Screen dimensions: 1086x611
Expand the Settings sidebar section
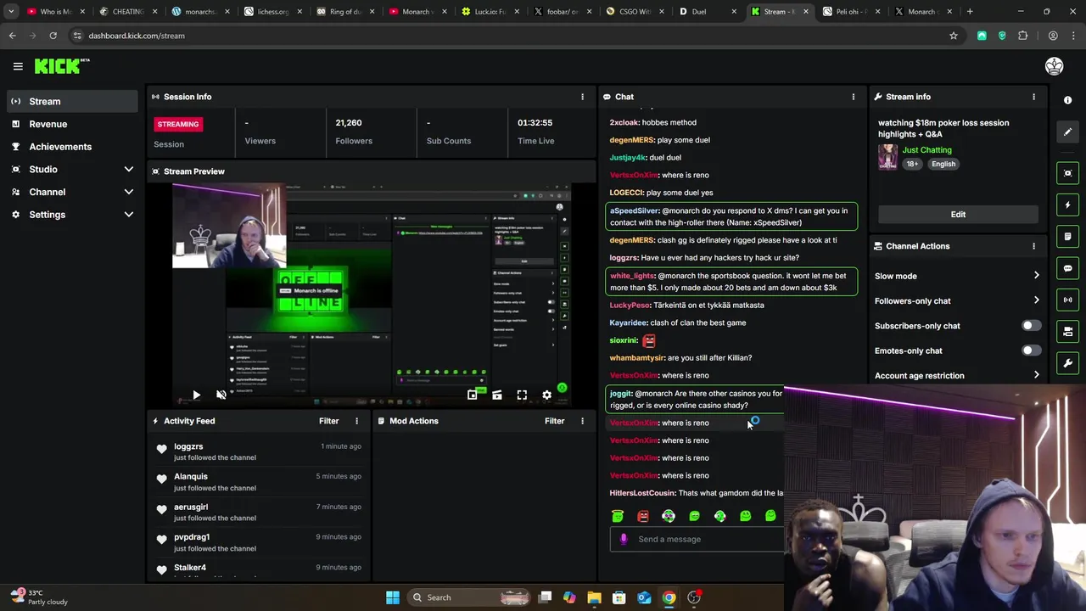click(x=129, y=215)
